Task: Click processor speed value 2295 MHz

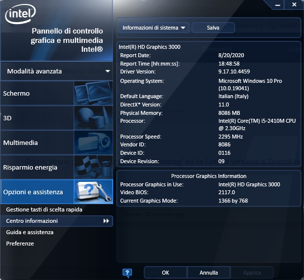Action: coord(231,137)
